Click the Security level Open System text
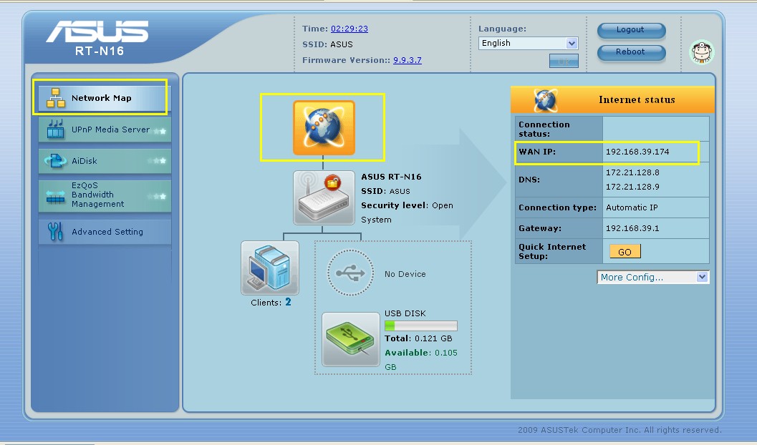 [x=407, y=212]
